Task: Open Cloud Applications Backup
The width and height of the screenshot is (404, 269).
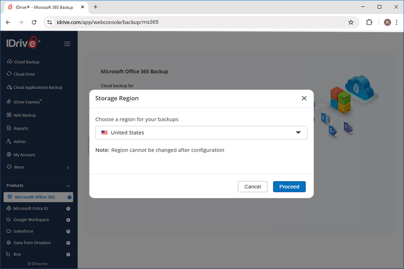Action: [38, 87]
